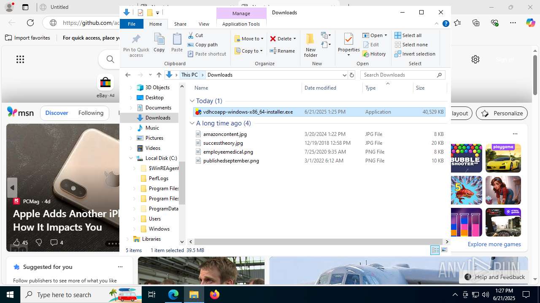The width and height of the screenshot is (540, 303).
Task: Rename the selected file
Action: [282, 51]
